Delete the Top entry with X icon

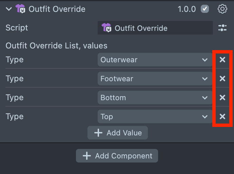tap(222, 117)
